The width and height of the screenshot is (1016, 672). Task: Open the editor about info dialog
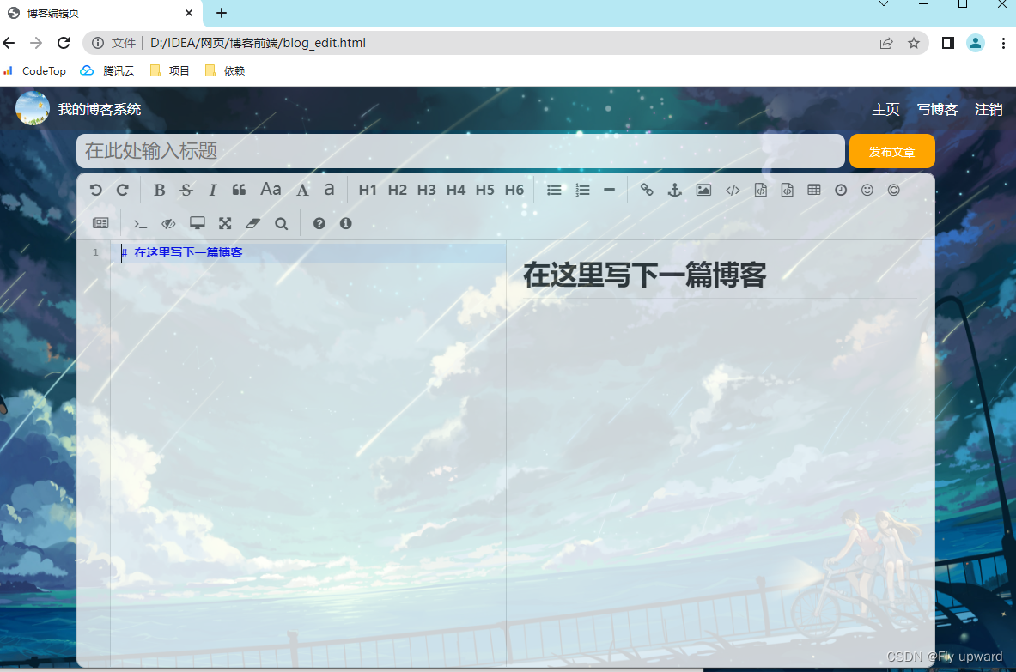[x=345, y=223]
